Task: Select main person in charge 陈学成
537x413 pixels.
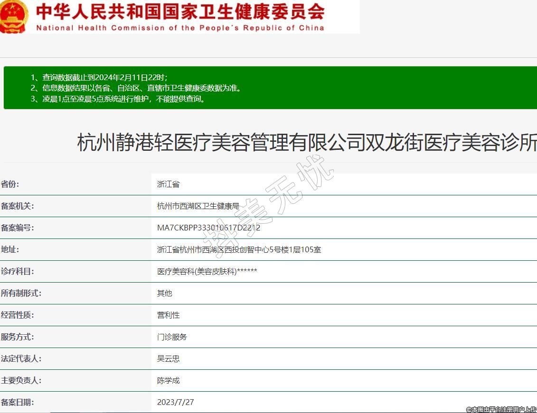Action: point(168,381)
